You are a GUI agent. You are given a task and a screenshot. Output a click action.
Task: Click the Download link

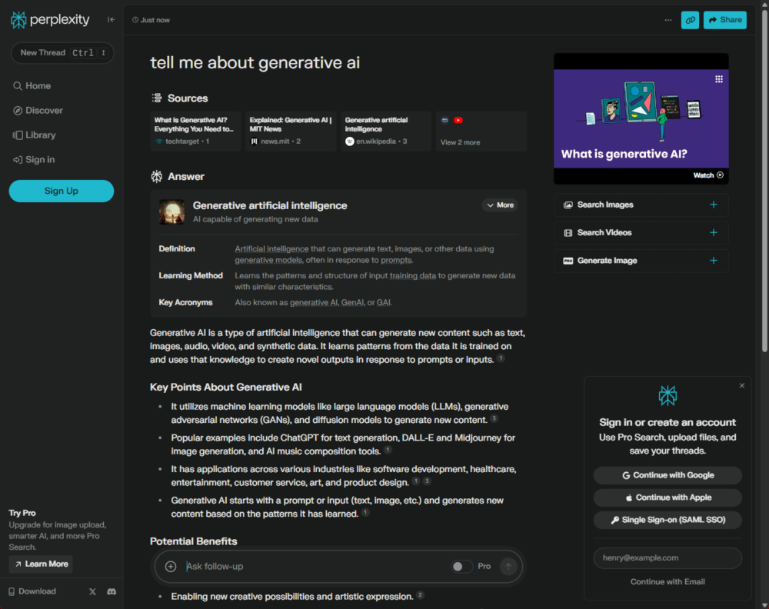[32, 591]
